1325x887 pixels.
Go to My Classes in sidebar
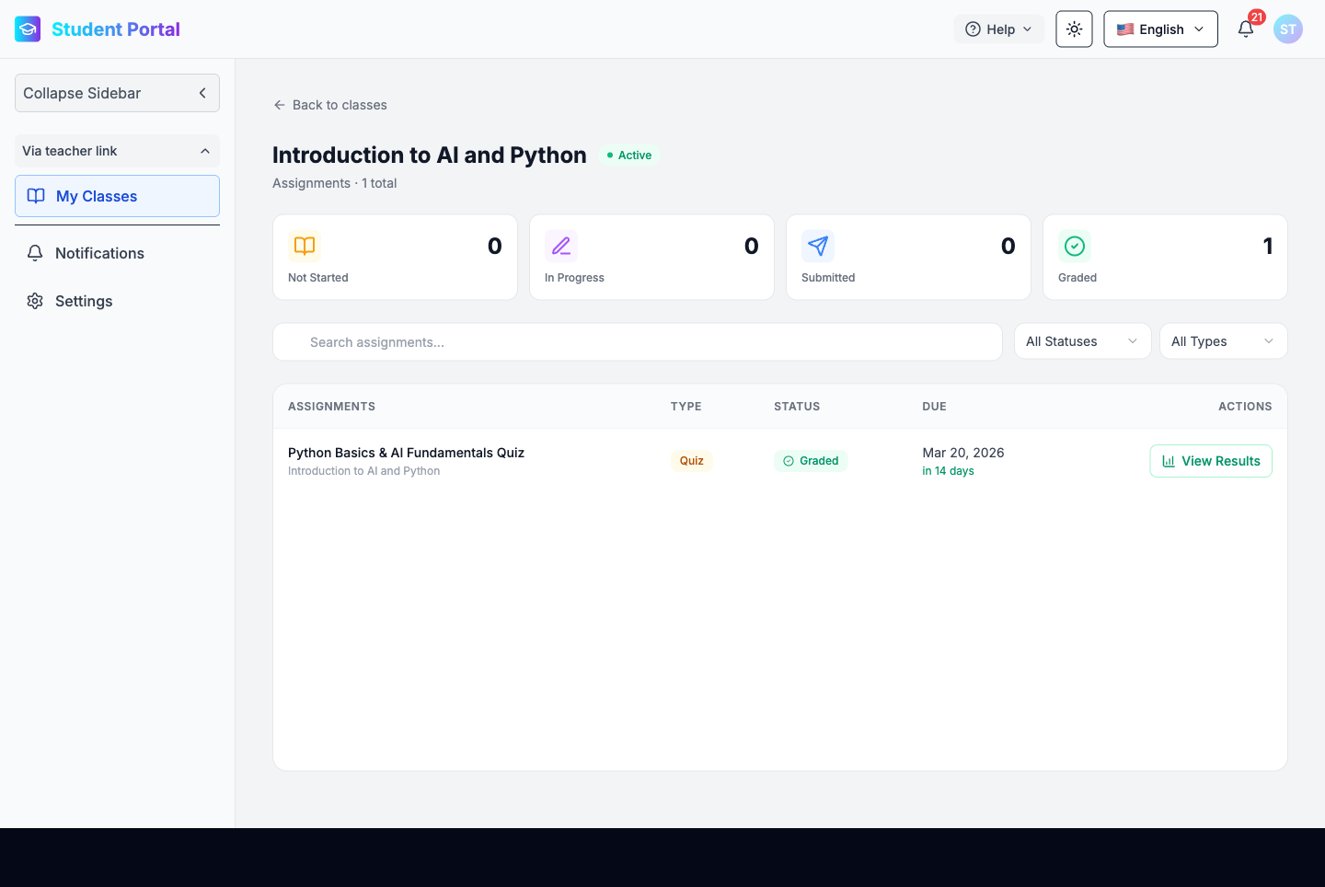point(117,196)
